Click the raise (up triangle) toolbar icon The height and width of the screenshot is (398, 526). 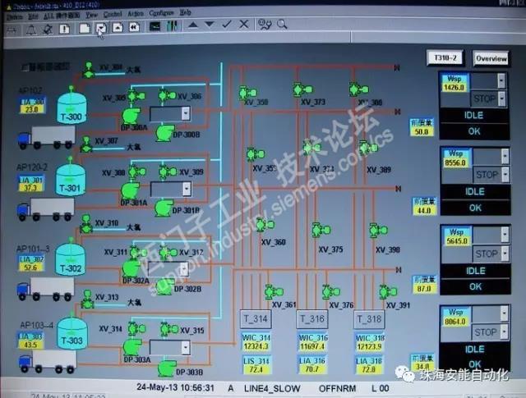[x=192, y=25]
